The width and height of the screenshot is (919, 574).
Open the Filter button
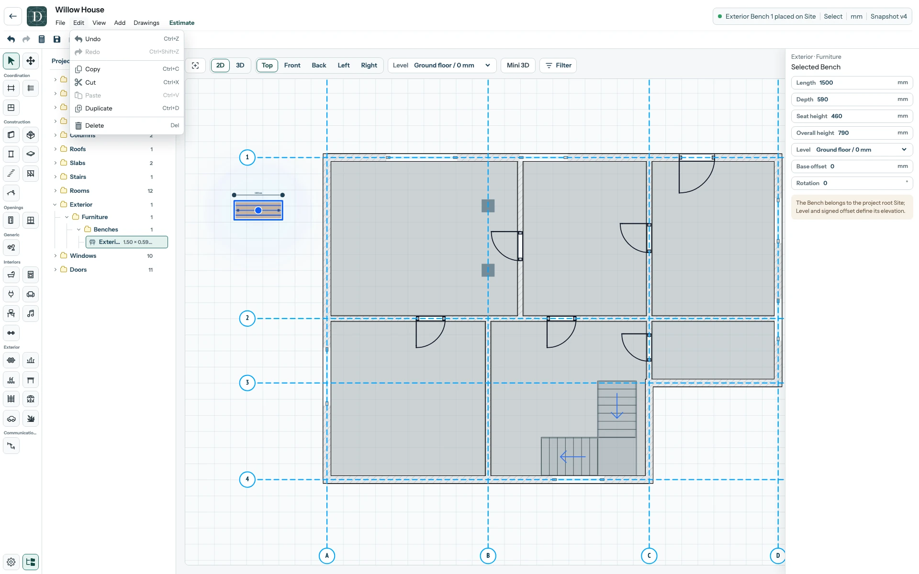[x=558, y=66]
